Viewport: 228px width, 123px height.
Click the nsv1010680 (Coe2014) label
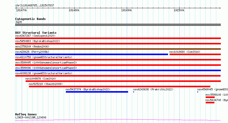(185, 52)
